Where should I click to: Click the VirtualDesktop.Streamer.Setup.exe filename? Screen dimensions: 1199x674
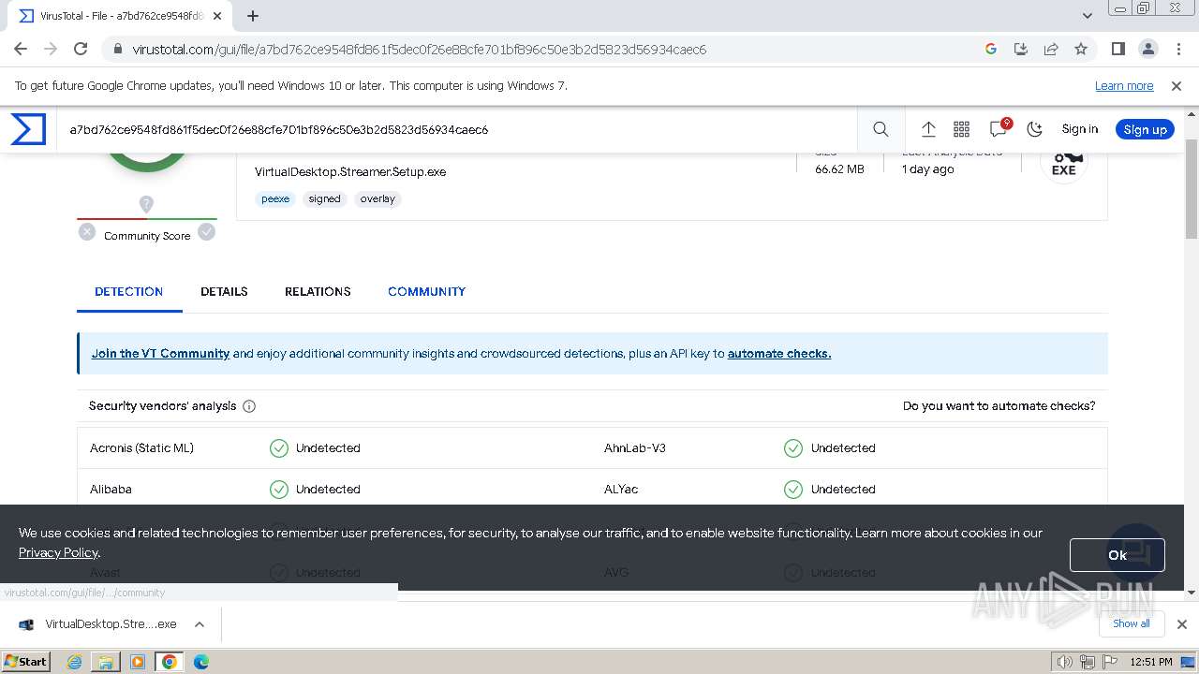coord(350,172)
